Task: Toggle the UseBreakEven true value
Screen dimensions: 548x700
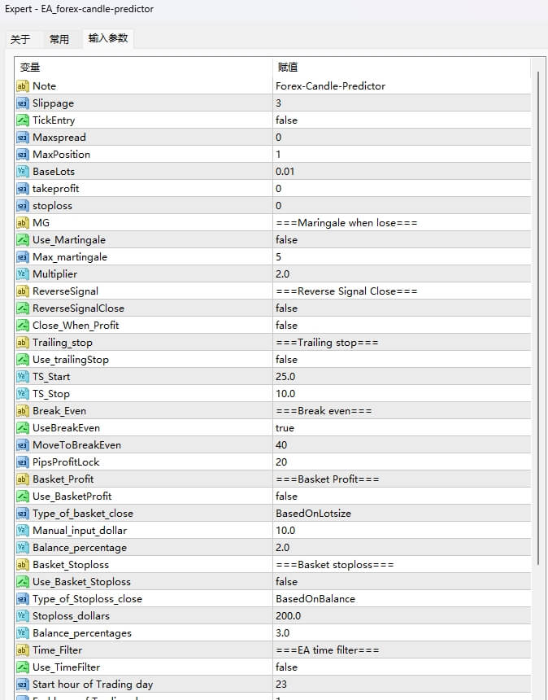Action: [x=285, y=428]
